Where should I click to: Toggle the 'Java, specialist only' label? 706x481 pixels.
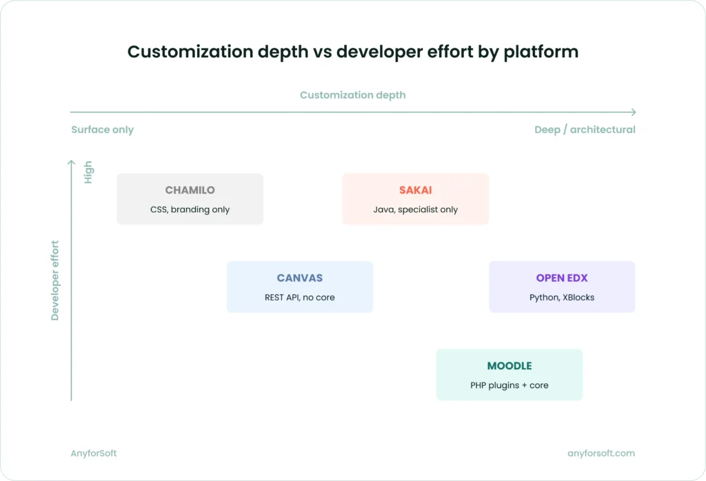point(415,209)
